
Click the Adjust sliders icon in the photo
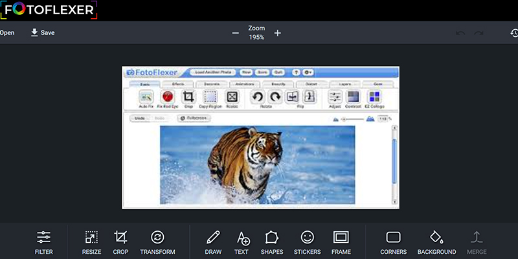point(335,96)
